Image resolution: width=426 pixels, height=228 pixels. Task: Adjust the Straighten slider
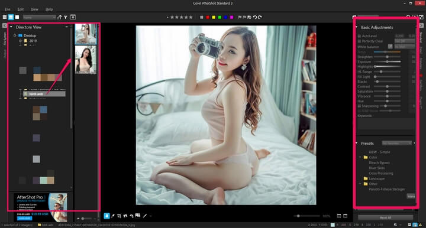pos(387,57)
